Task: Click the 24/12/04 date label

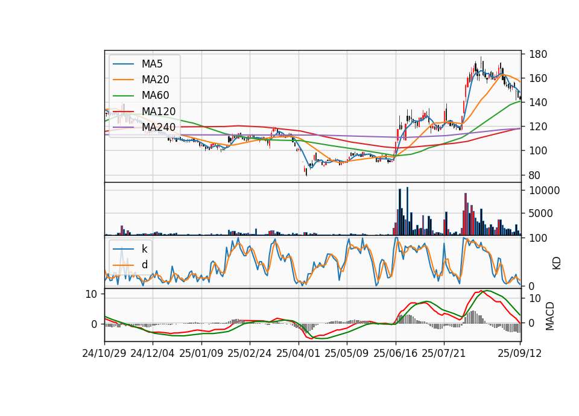Action: pos(153,353)
